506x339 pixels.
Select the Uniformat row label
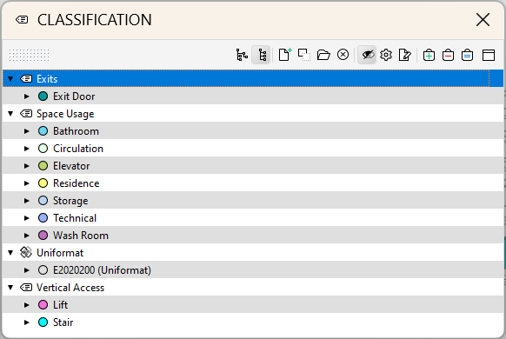point(60,253)
